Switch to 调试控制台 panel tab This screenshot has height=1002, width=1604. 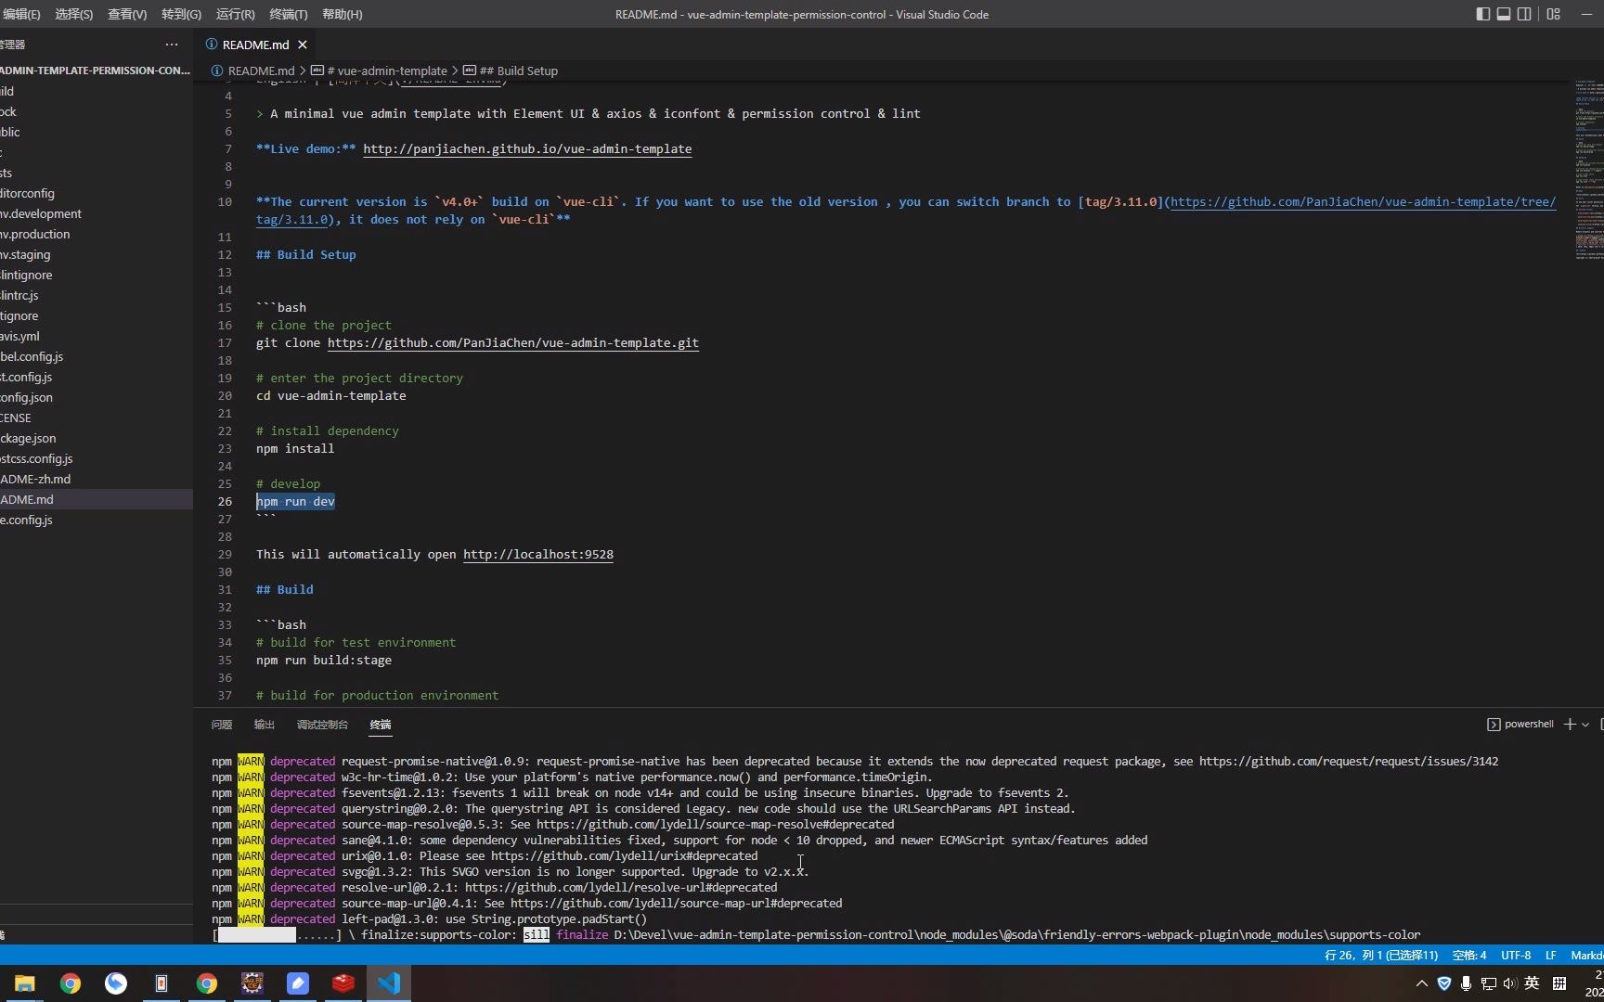322,725
